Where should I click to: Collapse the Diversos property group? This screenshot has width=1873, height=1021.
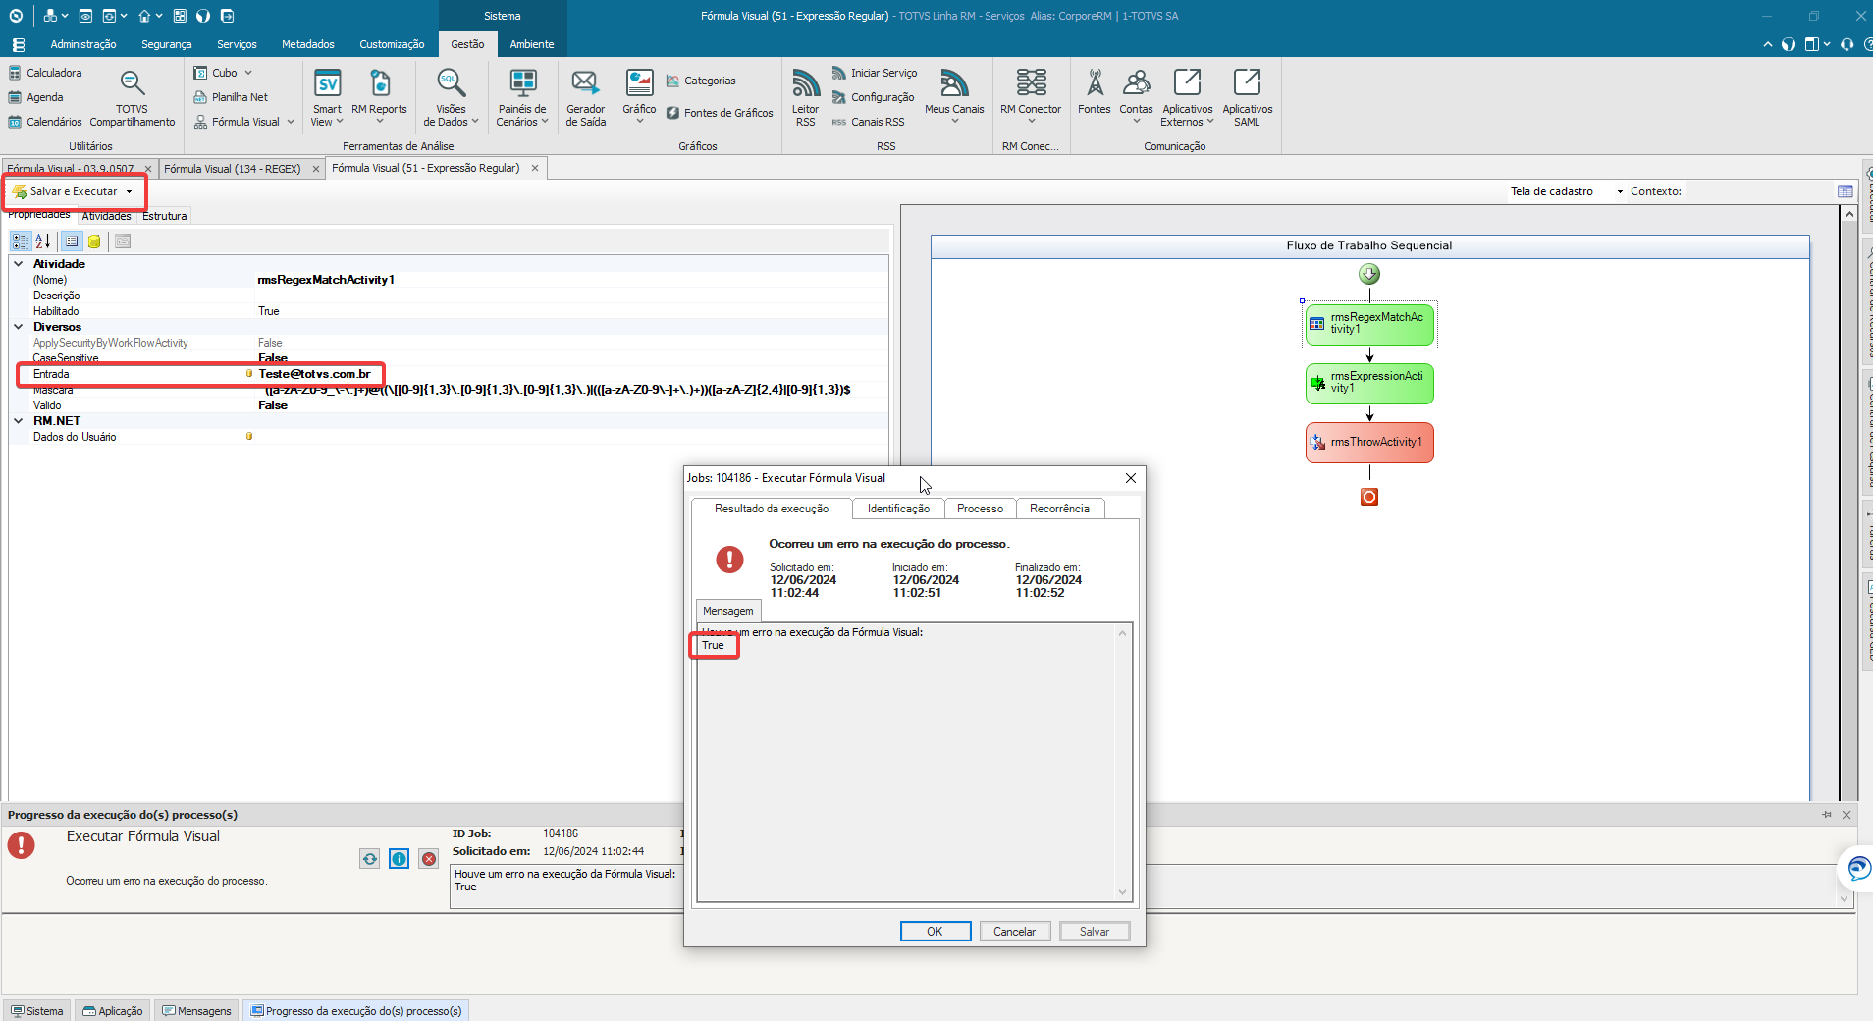[18, 327]
